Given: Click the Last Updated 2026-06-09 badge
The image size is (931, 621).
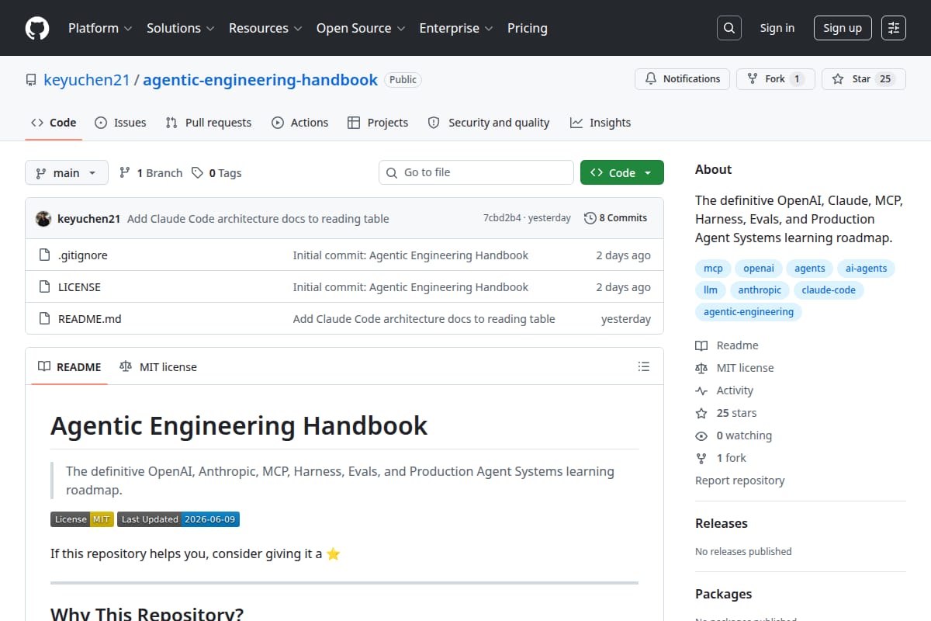Looking at the screenshot, I should 178,519.
